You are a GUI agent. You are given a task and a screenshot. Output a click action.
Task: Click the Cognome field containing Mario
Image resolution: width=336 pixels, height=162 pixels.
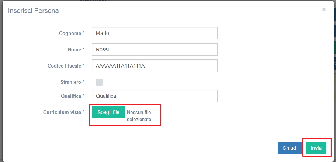pos(155,33)
